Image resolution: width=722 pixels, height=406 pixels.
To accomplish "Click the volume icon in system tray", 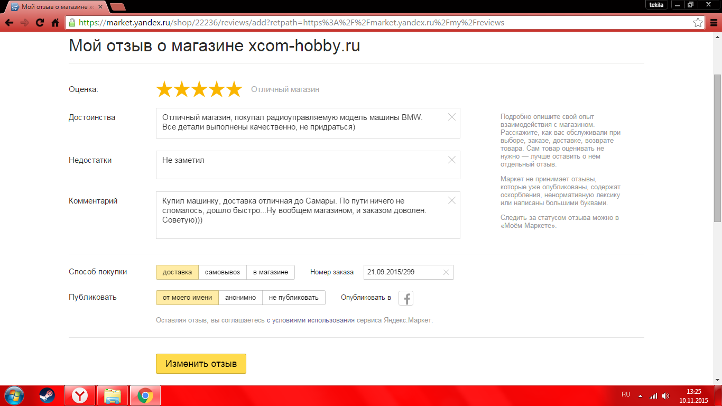I will 666,396.
